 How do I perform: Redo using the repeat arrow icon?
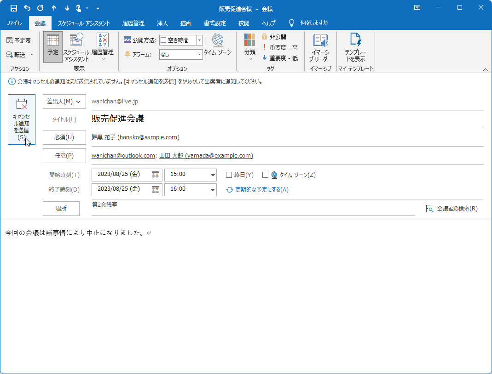click(x=40, y=8)
